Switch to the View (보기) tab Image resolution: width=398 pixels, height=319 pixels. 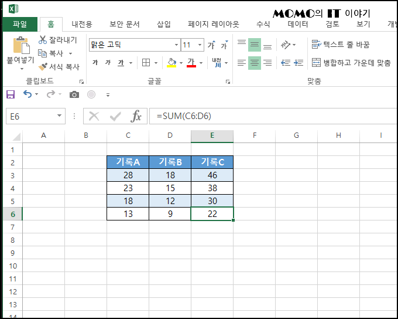(363, 24)
